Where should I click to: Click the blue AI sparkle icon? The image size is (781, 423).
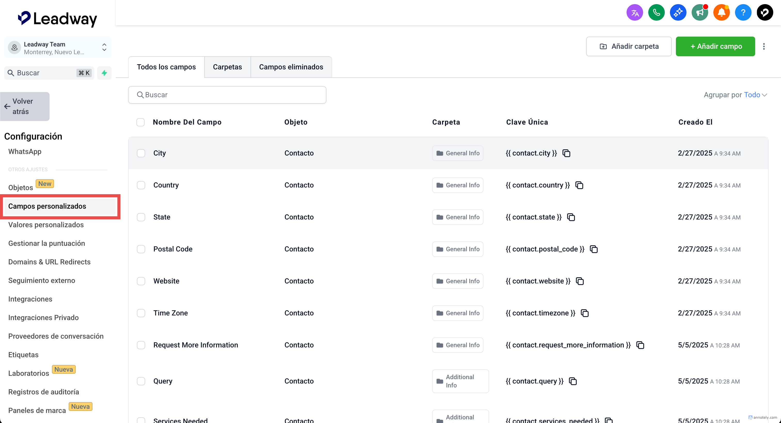tap(678, 13)
